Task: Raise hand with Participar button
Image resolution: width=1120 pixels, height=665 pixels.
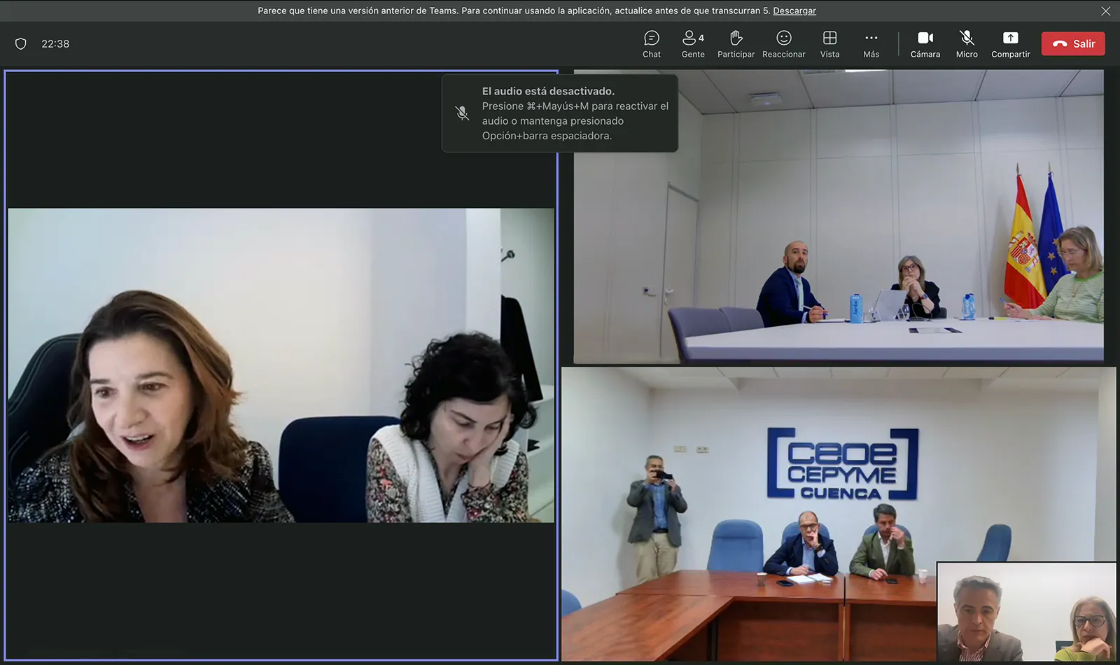Action: point(736,44)
